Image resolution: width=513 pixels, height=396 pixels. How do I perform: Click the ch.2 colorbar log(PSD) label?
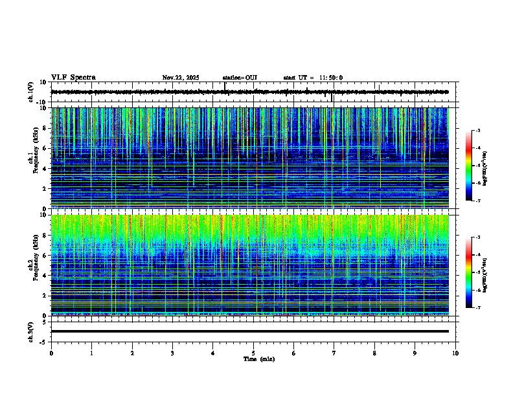[484, 275]
